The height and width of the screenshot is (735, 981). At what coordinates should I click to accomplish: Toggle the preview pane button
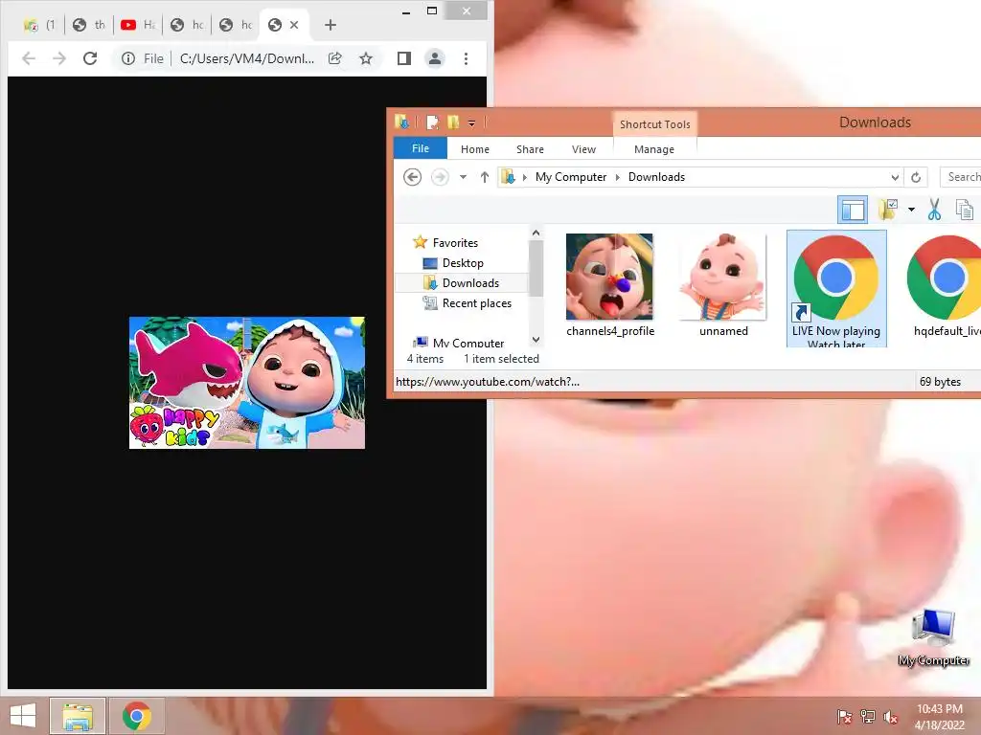click(x=852, y=210)
